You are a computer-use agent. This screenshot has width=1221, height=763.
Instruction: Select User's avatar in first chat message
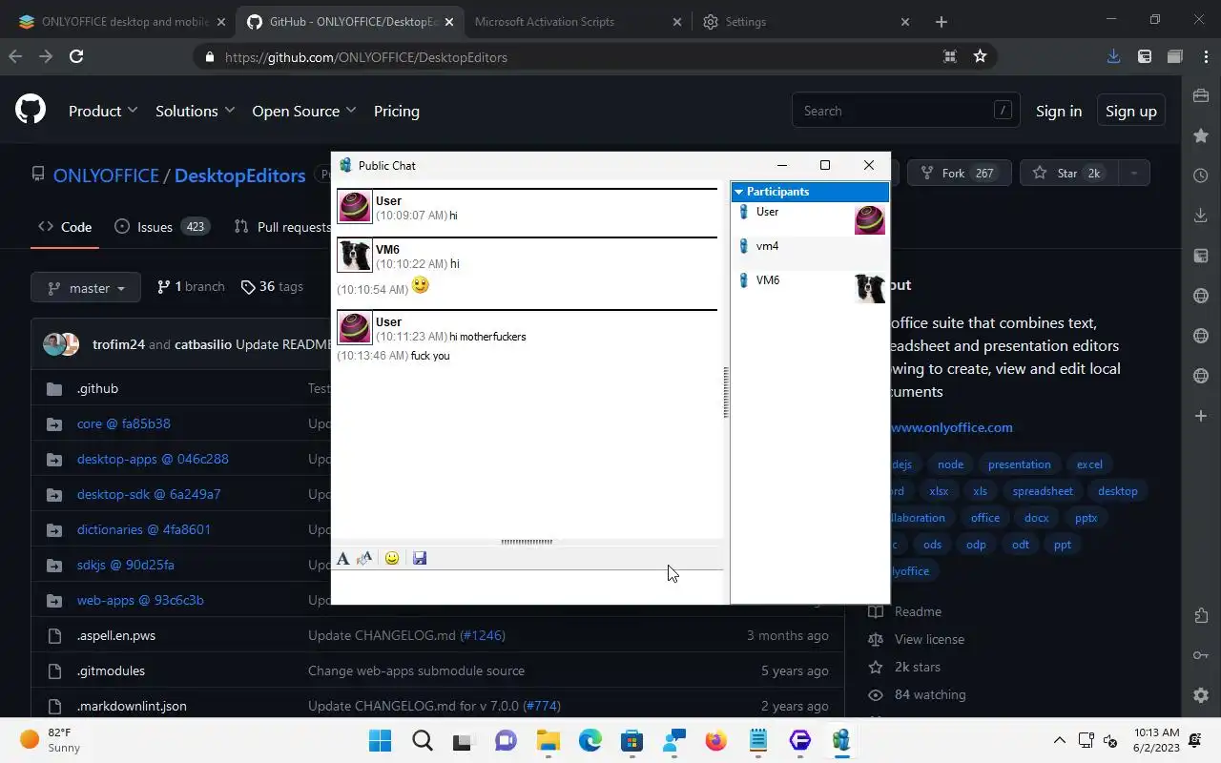(355, 207)
